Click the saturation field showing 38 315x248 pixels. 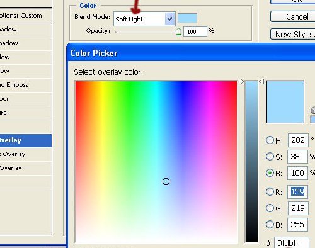pyautogui.click(x=297, y=157)
